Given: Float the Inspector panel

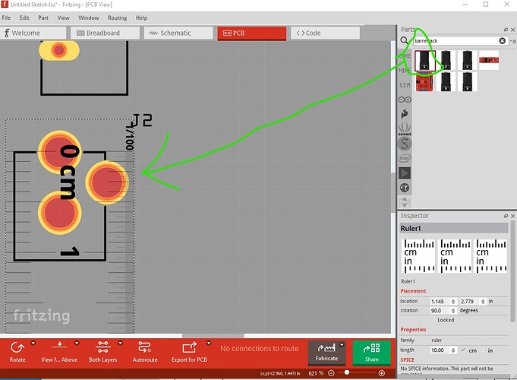Looking at the screenshot, I should 506,216.
